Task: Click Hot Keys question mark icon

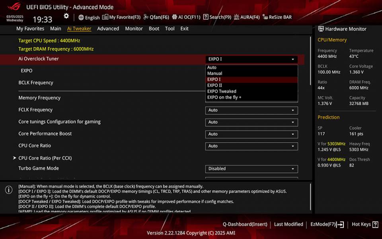Action: (375, 224)
